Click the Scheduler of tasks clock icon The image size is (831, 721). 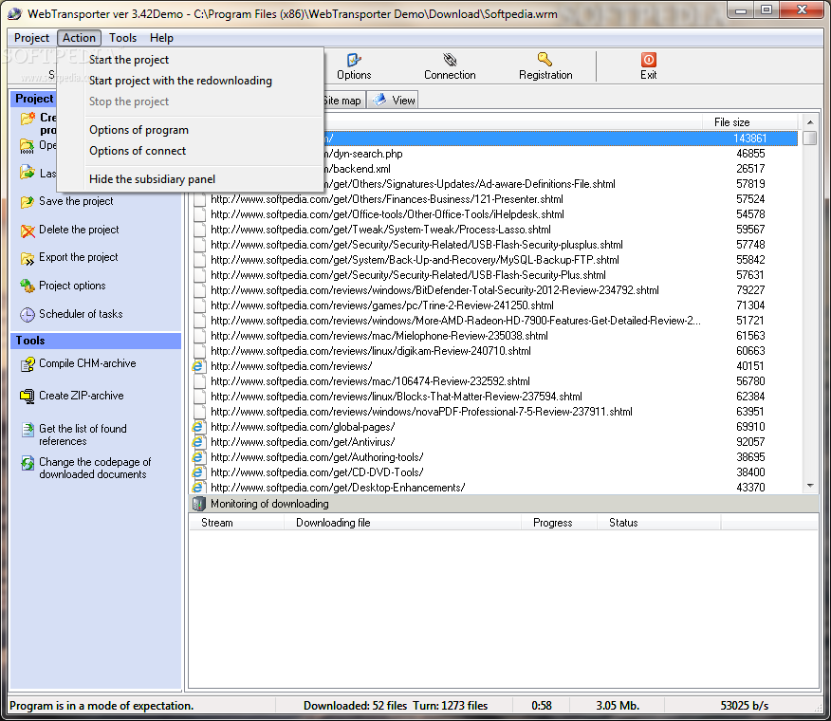point(28,314)
